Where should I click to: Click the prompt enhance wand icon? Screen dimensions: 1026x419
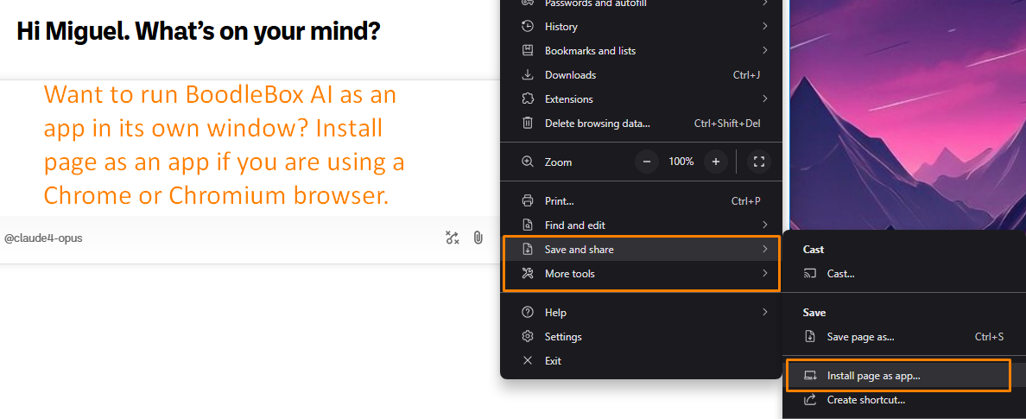pyautogui.click(x=452, y=238)
